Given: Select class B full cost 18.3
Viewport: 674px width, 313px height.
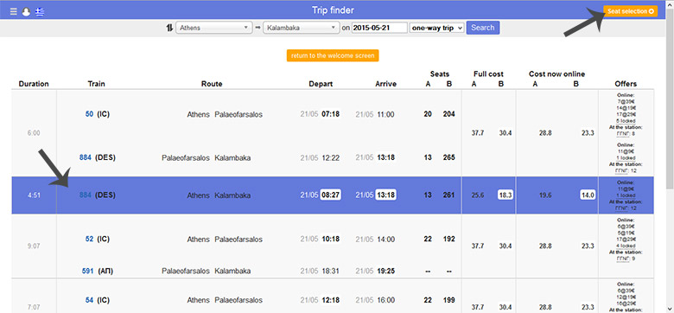Looking at the screenshot, I should click(x=505, y=195).
